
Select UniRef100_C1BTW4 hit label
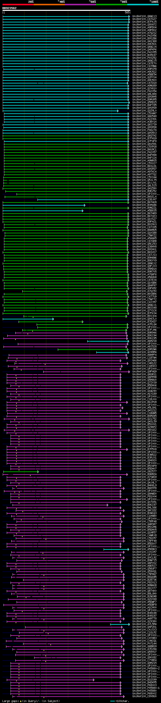(144, 358)
